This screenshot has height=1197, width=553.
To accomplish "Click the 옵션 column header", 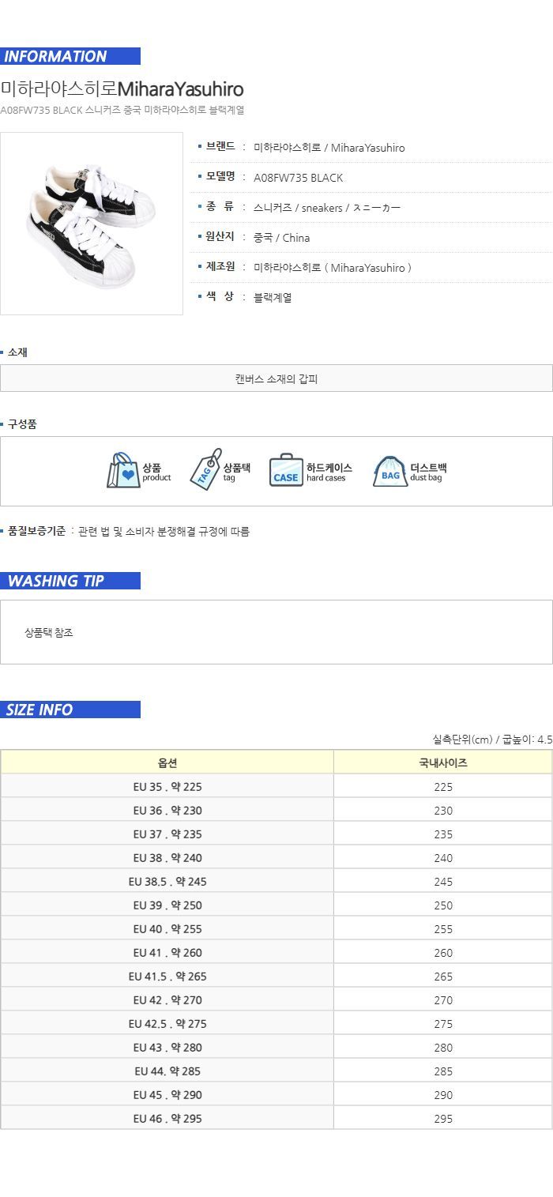I will [167, 763].
